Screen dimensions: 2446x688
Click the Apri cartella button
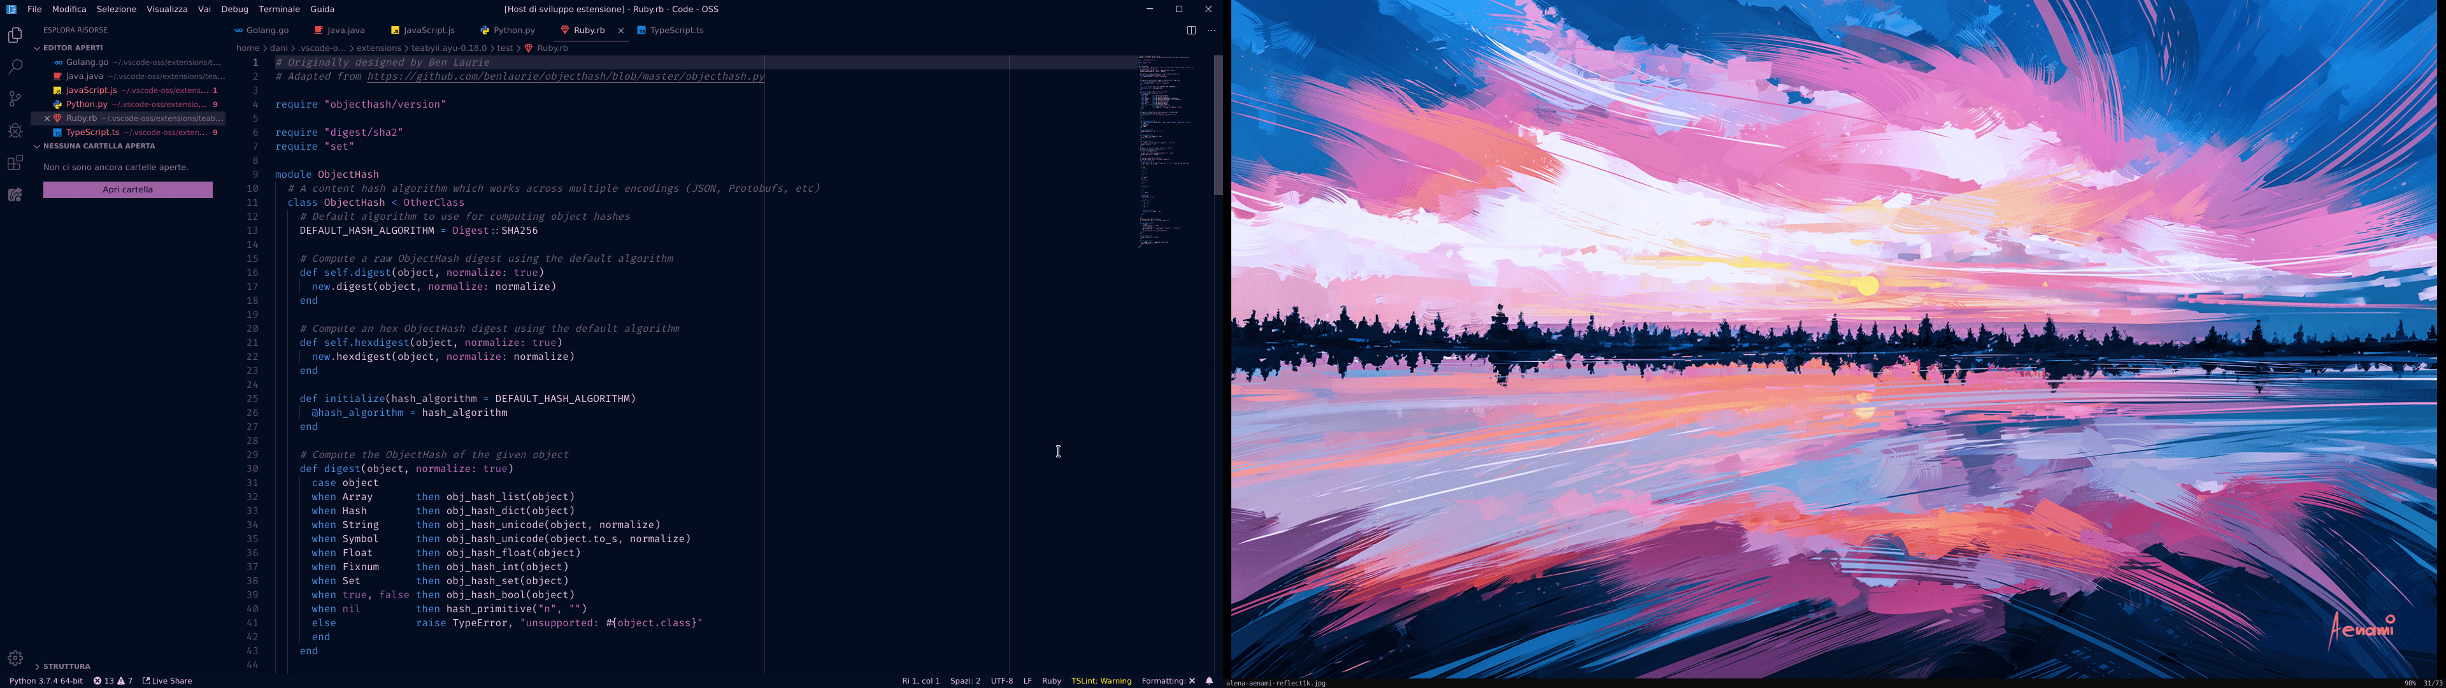coord(128,190)
